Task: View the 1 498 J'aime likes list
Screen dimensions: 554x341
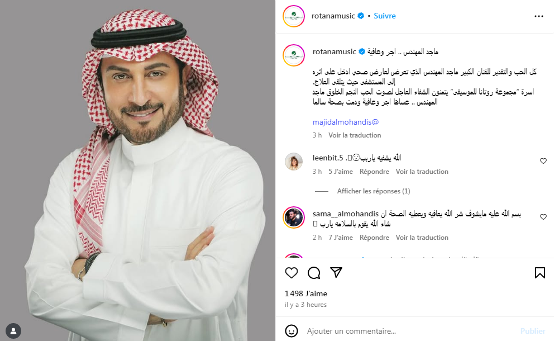Action: tap(306, 293)
